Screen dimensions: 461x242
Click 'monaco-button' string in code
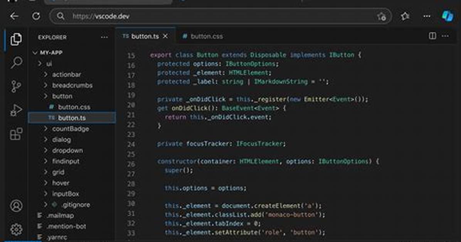(x=291, y=215)
